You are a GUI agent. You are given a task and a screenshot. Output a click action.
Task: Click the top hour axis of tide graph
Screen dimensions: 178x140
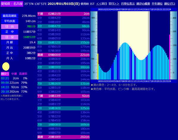point(134,9)
